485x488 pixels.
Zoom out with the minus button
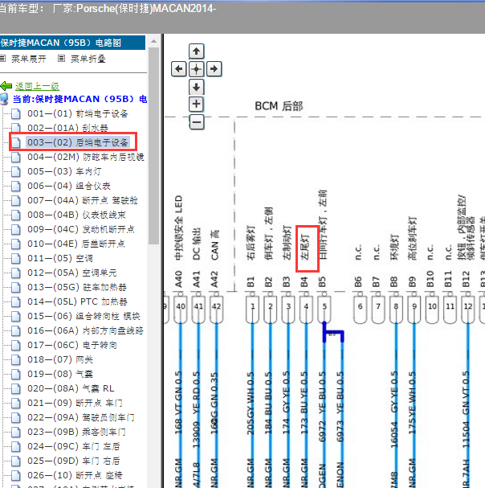[196, 122]
